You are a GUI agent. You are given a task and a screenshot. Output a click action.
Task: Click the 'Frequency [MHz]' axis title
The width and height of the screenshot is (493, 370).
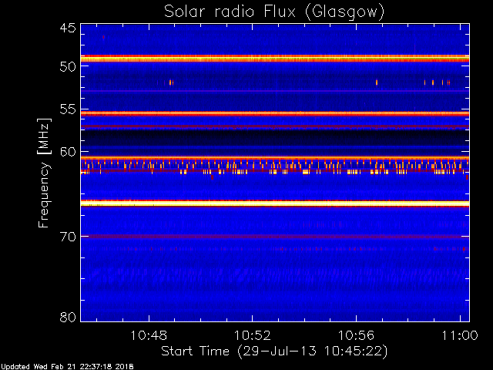(44, 173)
